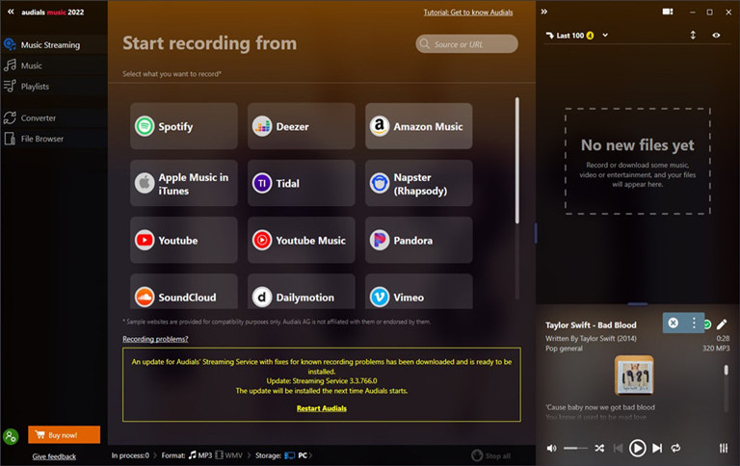This screenshot has height=466, width=740.
Task: Open the Last 100 dropdown arrow
Action: pyautogui.click(x=605, y=35)
